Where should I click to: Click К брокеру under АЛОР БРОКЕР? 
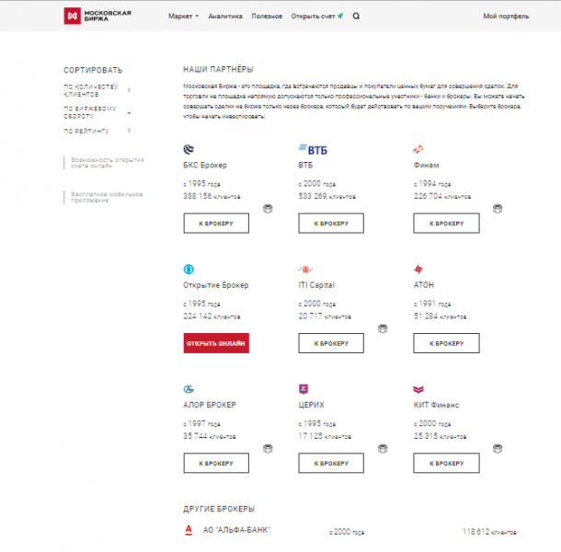tap(216, 464)
